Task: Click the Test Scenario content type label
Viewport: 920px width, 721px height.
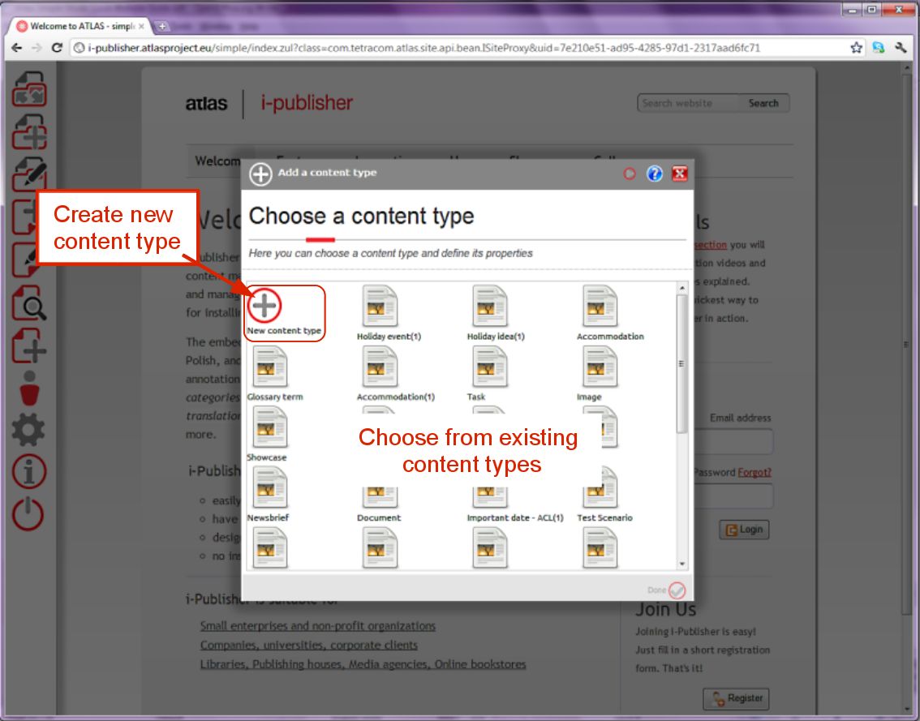Action: click(605, 518)
